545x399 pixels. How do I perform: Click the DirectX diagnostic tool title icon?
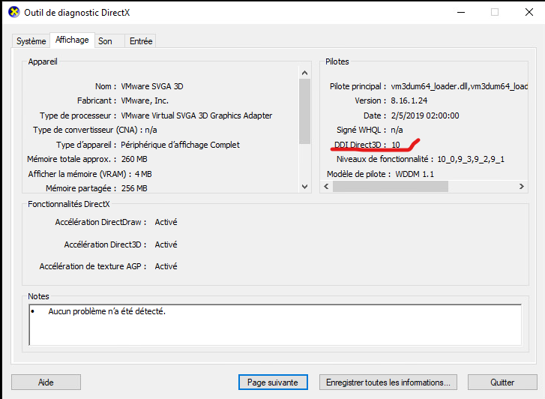(14, 12)
